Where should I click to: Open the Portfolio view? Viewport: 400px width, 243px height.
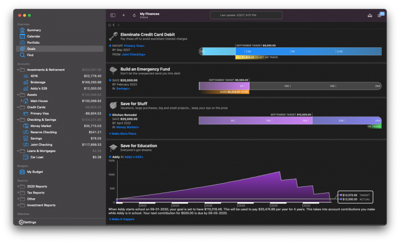click(x=59, y=43)
